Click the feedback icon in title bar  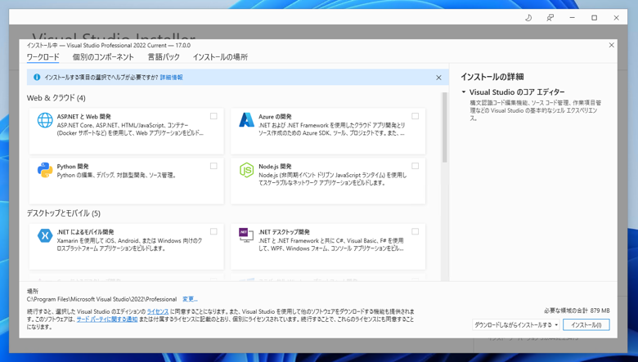[x=550, y=18]
